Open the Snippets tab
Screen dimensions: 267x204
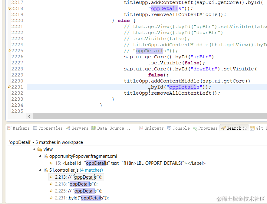(151, 128)
